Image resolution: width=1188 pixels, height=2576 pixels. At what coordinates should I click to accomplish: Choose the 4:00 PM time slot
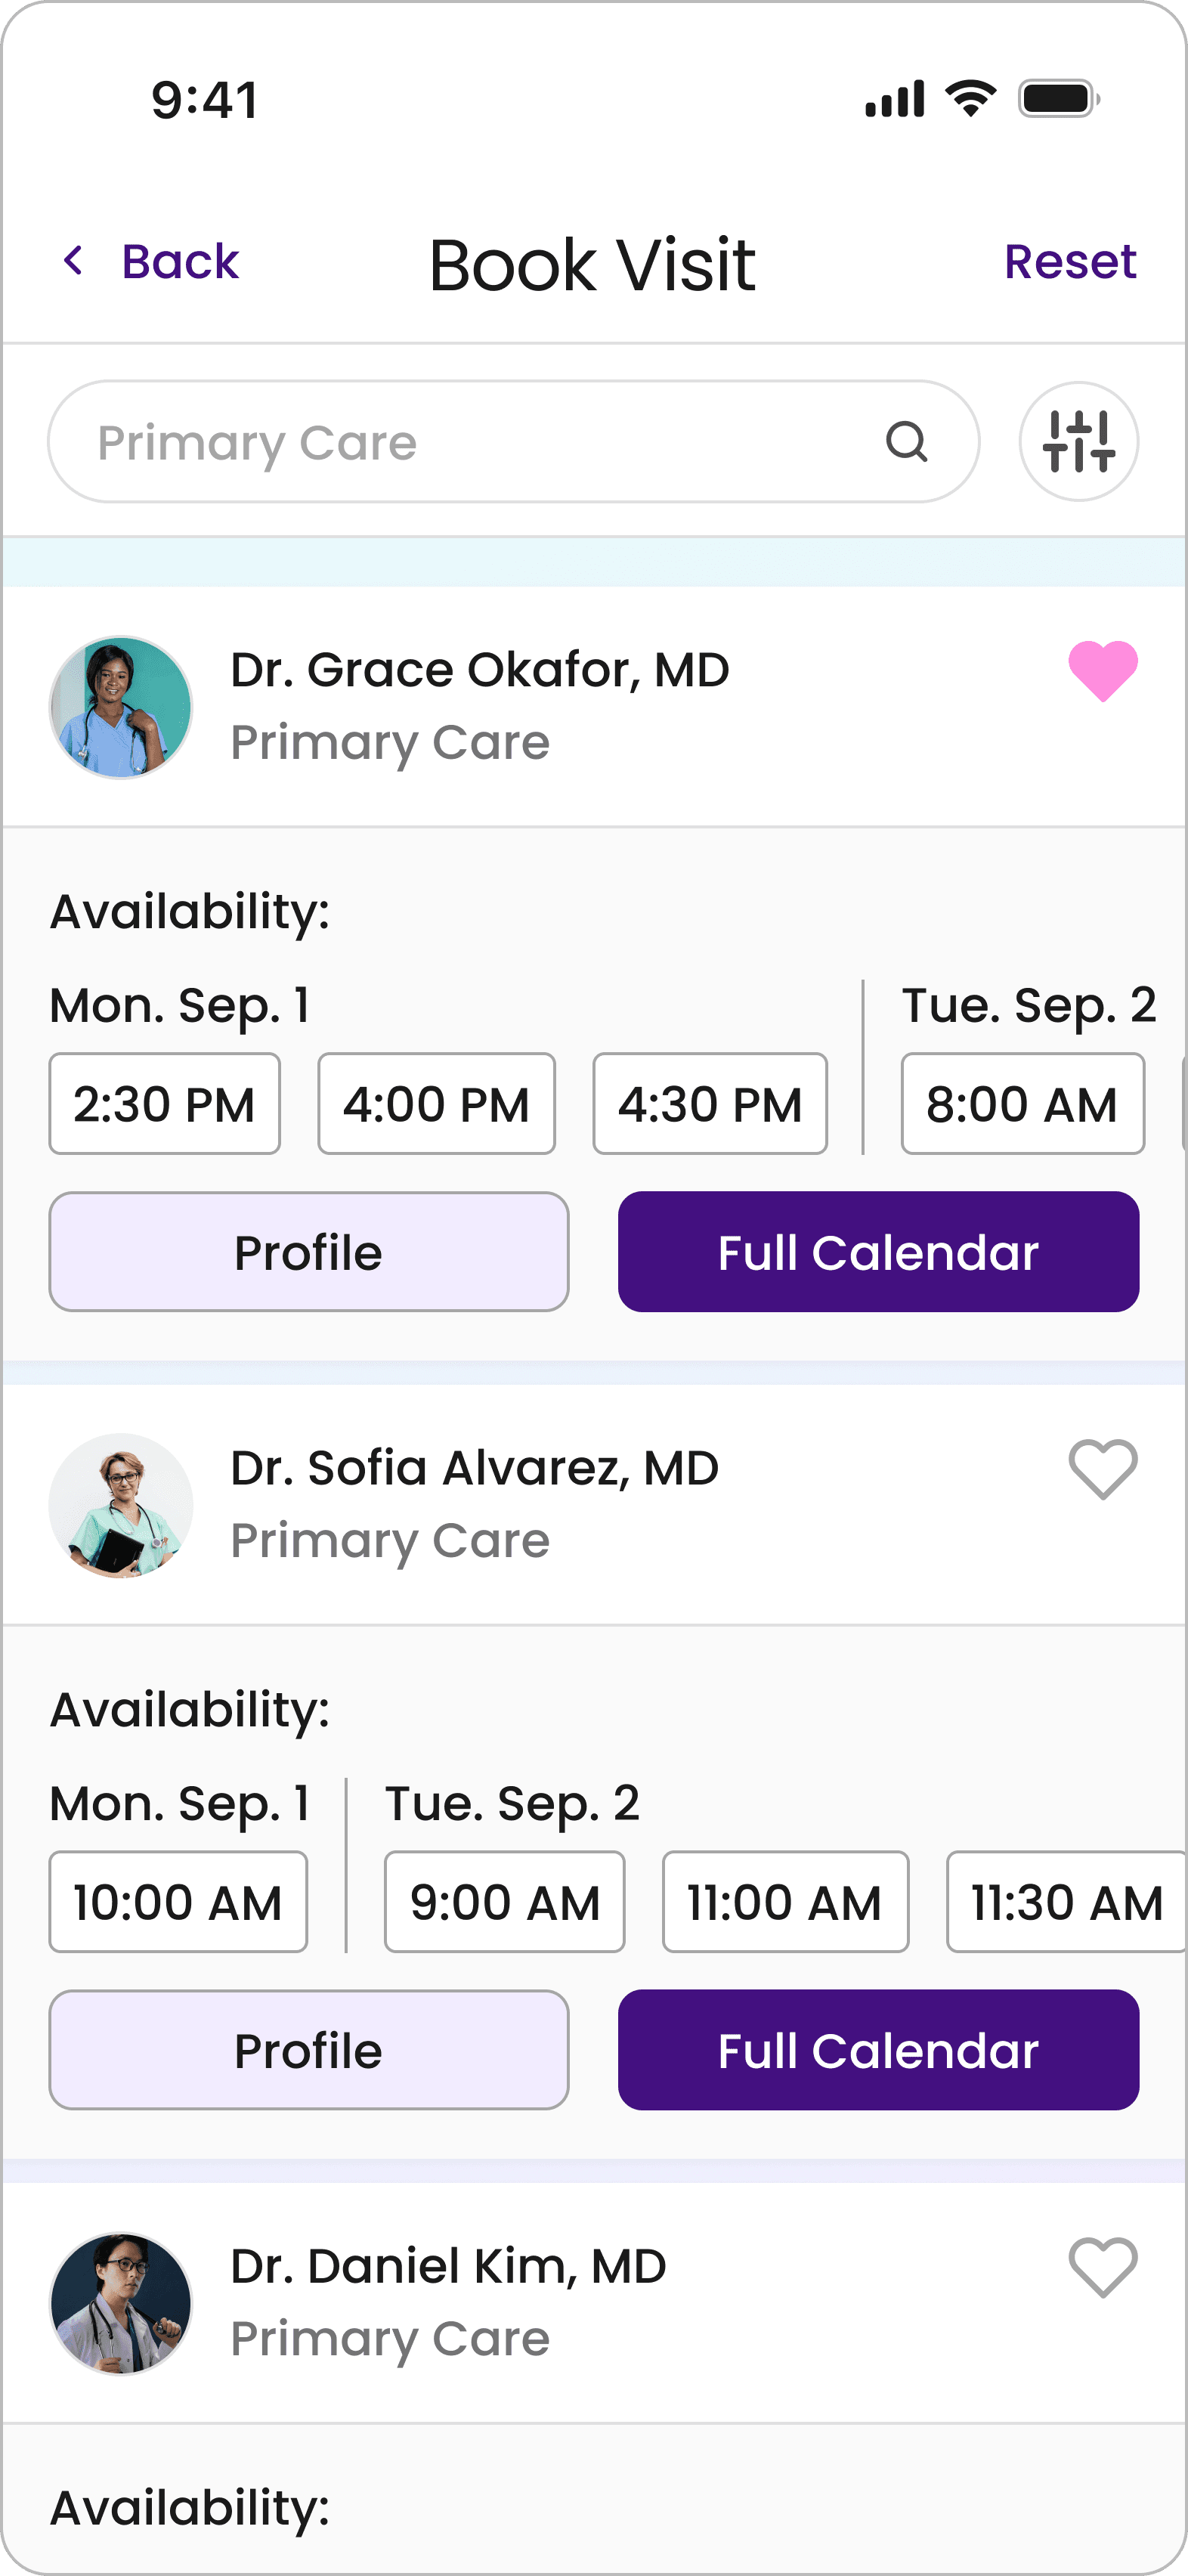[x=436, y=1103]
